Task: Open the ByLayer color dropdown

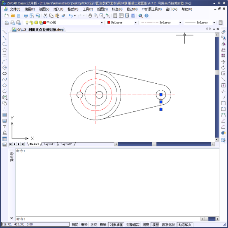Action: click(x=122, y=23)
